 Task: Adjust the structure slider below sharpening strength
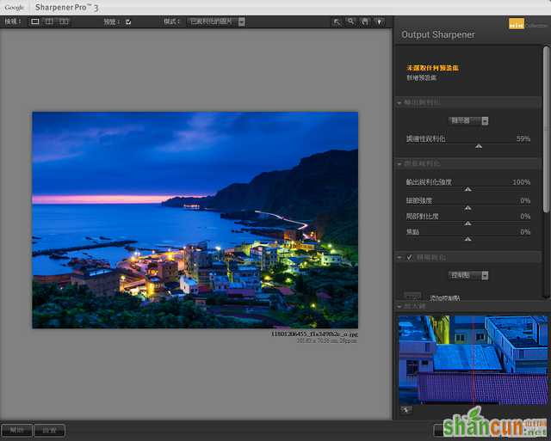click(467, 208)
